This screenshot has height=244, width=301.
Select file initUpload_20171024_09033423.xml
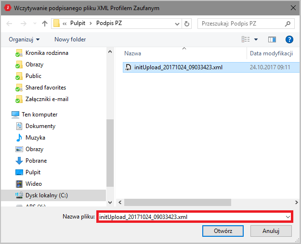pos(178,67)
